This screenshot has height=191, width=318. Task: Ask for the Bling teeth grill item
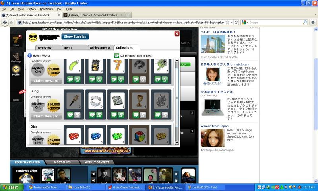tap(92, 115)
